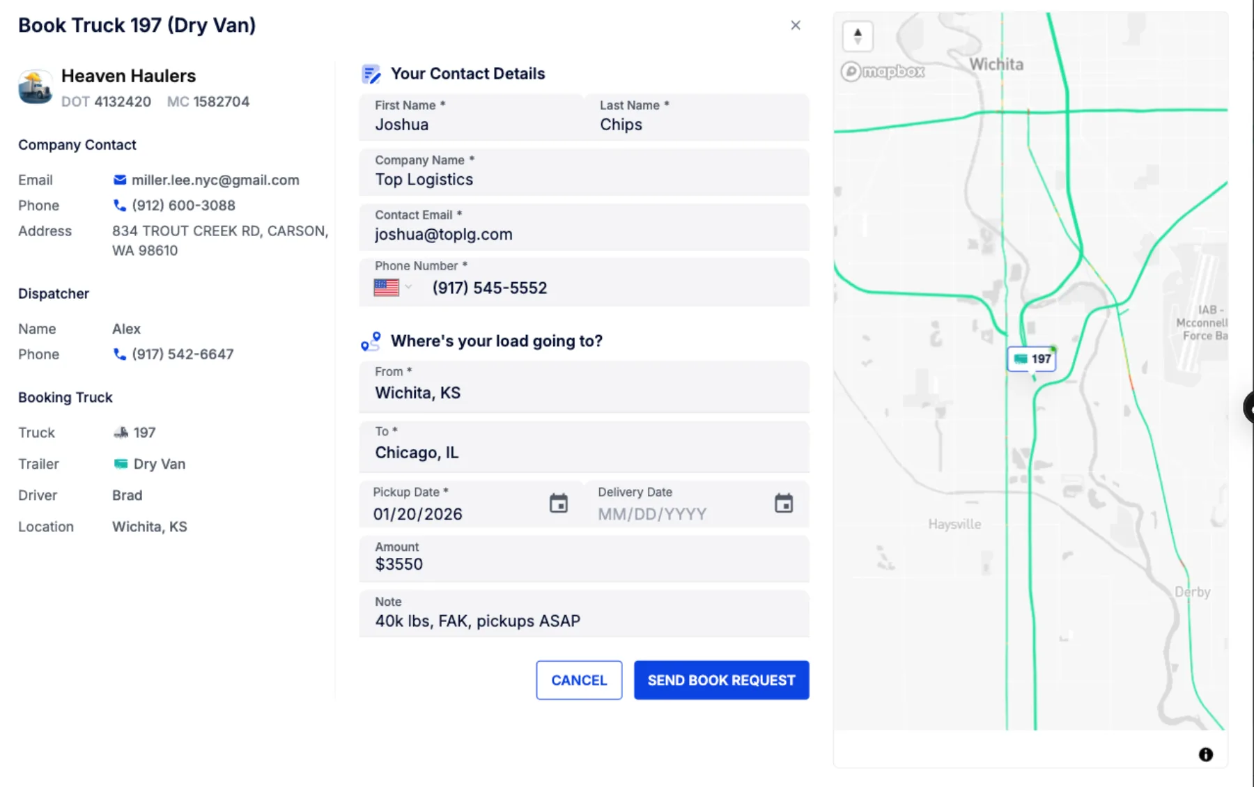Viewport: 1254px width, 787px height.
Task: Click the Haysville label on the map
Action: coord(954,524)
